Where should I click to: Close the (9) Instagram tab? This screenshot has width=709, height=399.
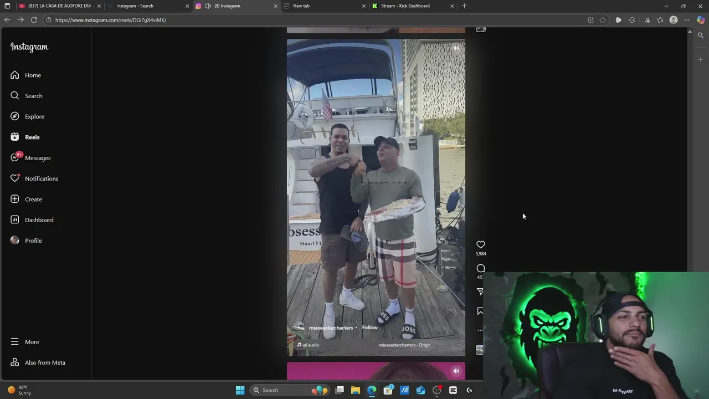(x=275, y=6)
